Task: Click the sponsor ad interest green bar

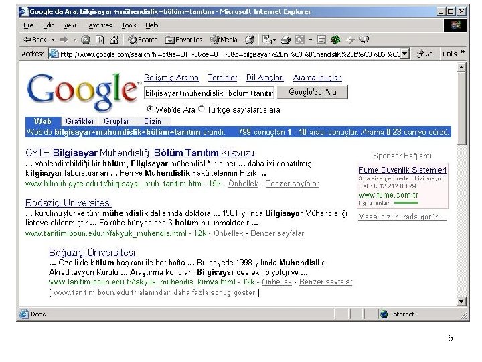Action: (x=406, y=203)
